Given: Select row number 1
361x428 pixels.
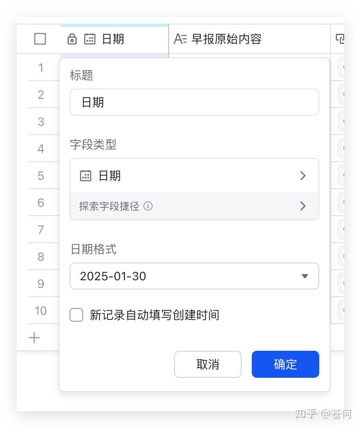Looking at the screenshot, I should pyautogui.click(x=41, y=68).
